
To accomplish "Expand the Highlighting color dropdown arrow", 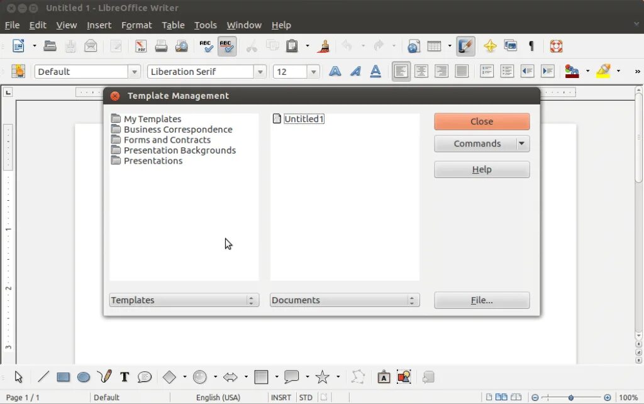I will (x=619, y=71).
